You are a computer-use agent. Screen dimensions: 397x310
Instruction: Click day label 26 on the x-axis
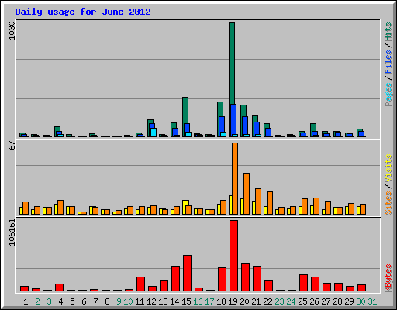click(x=314, y=301)
